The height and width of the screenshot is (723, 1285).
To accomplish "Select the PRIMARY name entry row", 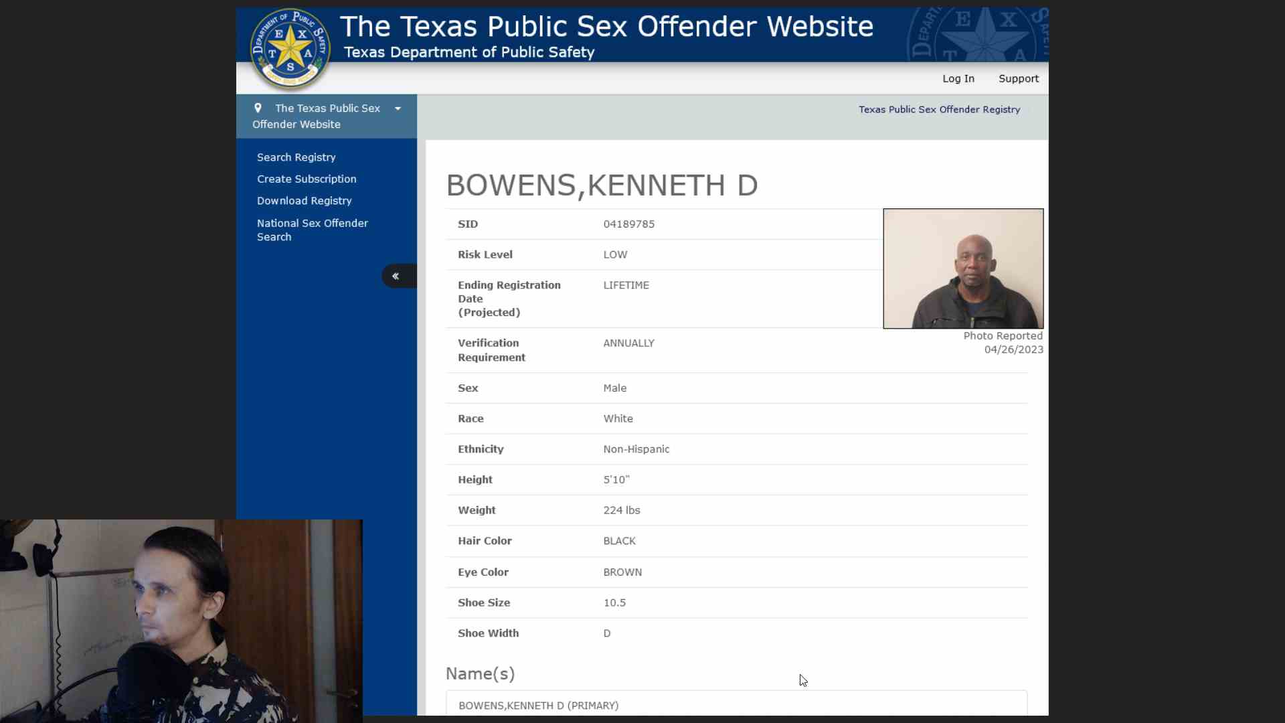I will (538, 706).
